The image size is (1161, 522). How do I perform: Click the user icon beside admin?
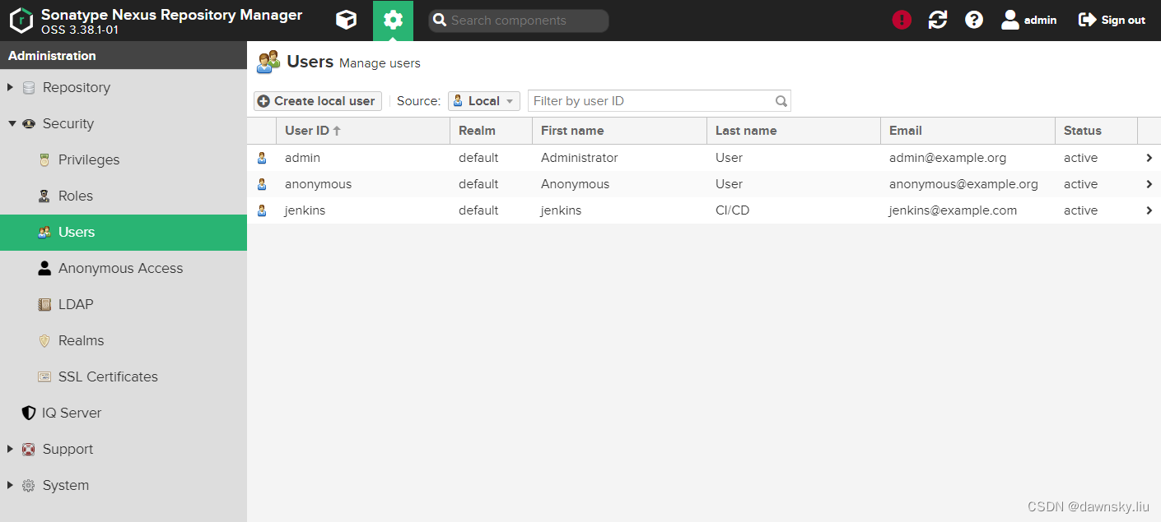tap(262, 158)
